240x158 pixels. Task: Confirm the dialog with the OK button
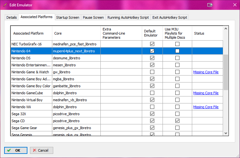click(x=16, y=150)
